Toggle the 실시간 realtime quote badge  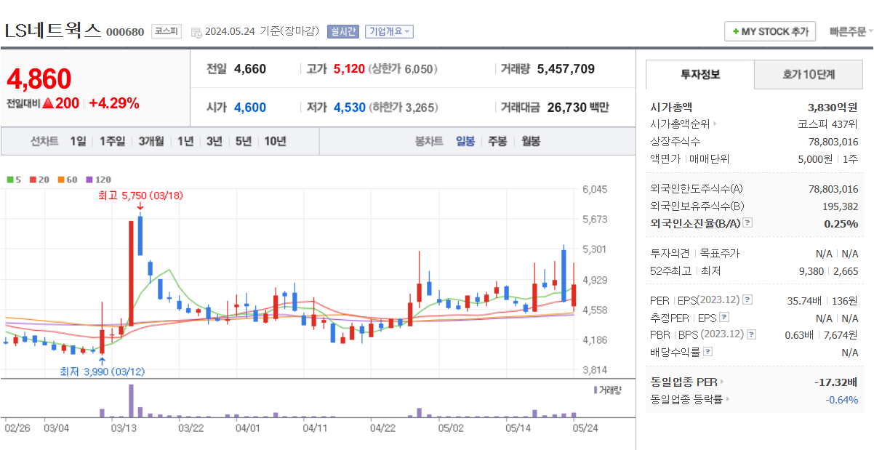point(342,31)
